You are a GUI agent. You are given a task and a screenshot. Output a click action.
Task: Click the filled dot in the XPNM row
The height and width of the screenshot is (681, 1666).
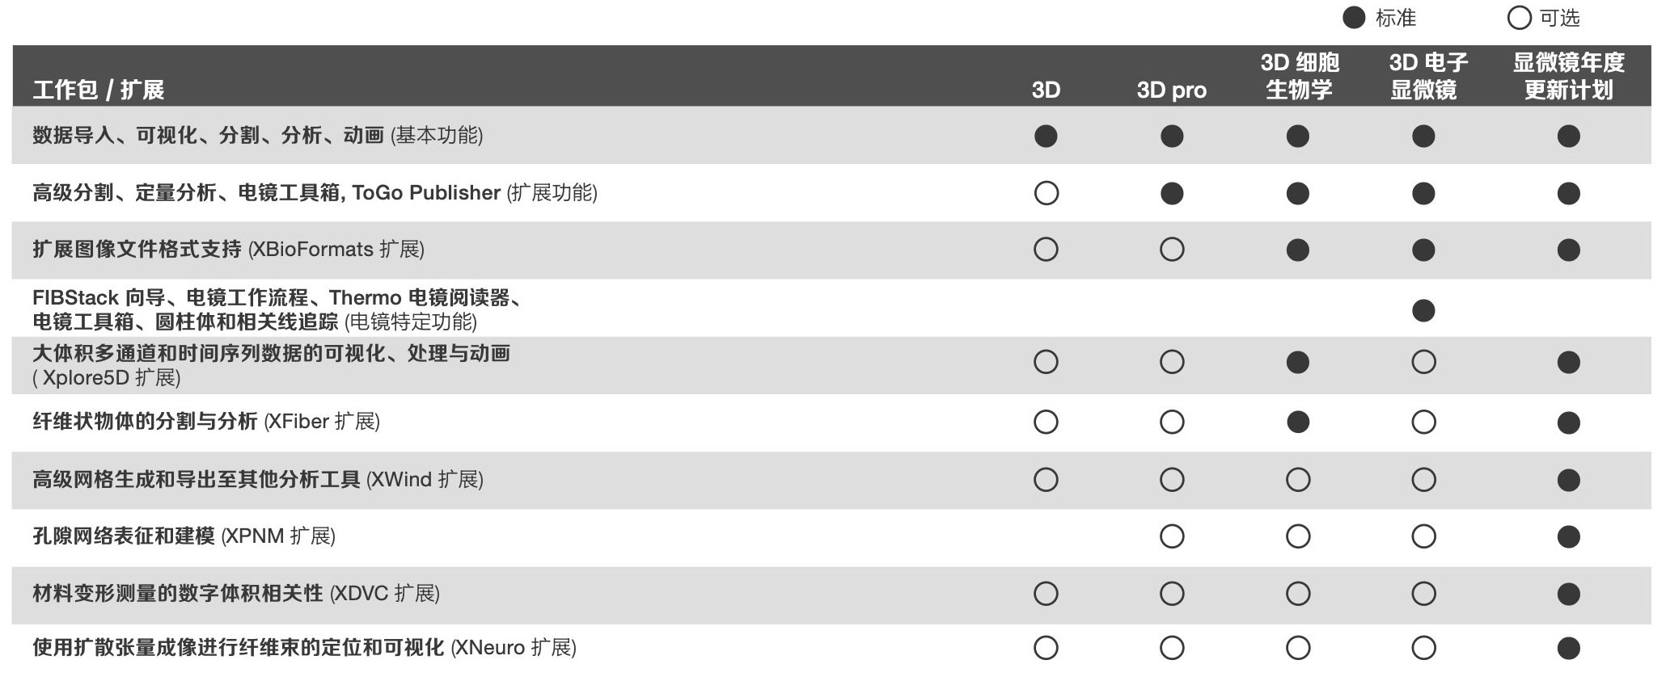pos(1568,536)
